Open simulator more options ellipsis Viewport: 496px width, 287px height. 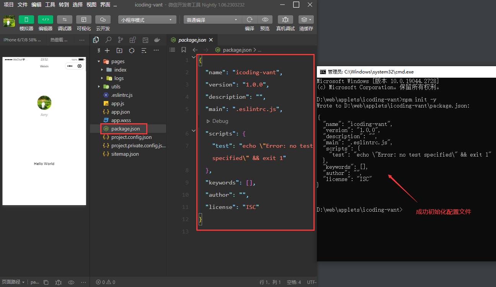click(82, 40)
